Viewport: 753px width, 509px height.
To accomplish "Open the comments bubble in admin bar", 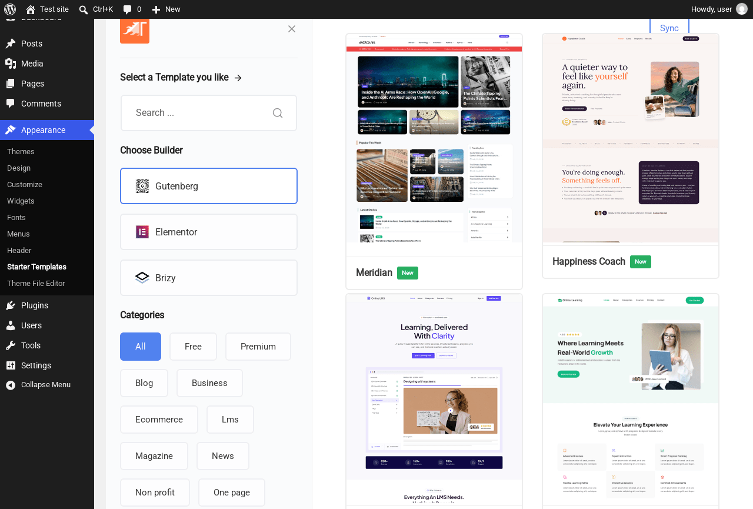I will pyautogui.click(x=127, y=9).
